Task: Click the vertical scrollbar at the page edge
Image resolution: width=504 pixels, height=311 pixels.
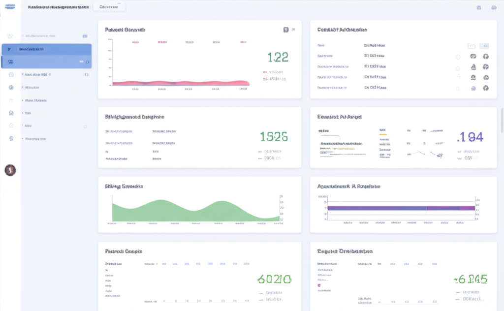Action: 502,118
